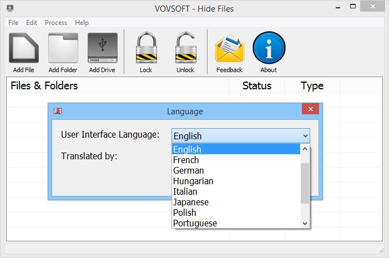Image resolution: width=389 pixels, height=258 pixels.
Task: Open Feedback envelope icon
Action: coord(229,48)
